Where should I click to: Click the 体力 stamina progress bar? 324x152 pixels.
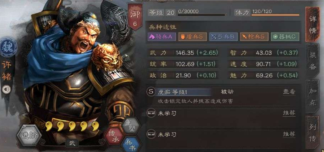(x=275, y=15)
